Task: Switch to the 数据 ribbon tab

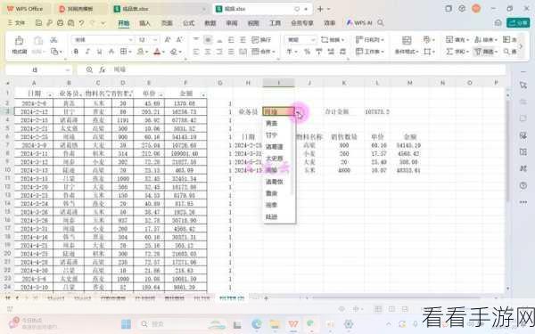Action: pyautogui.click(x=210, y=23)
